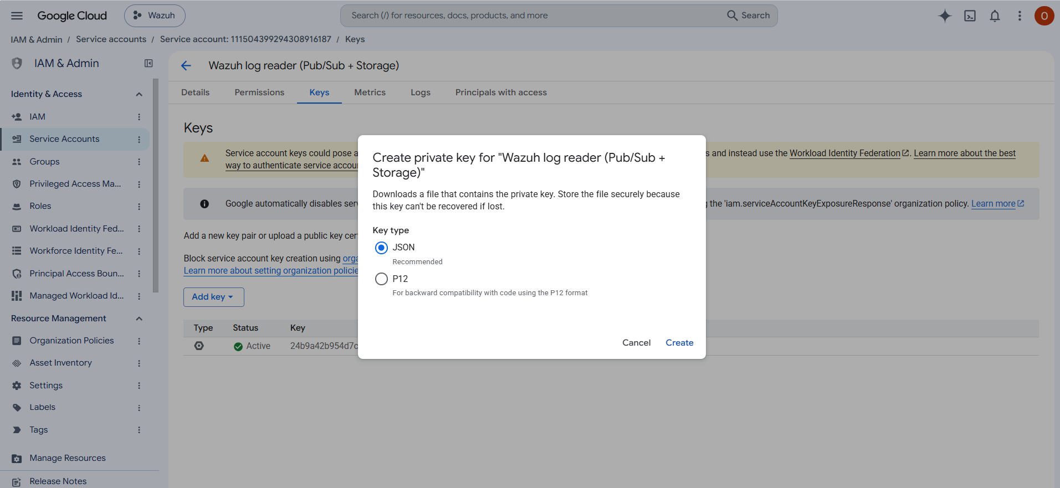Switch to the Details tab
The image size is (1060, 488).
195,93
